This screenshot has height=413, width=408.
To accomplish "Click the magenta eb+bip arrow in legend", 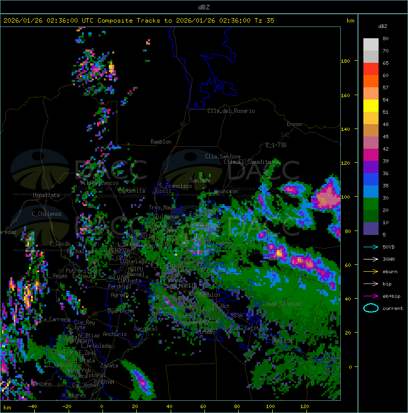I will click(371, 296).
